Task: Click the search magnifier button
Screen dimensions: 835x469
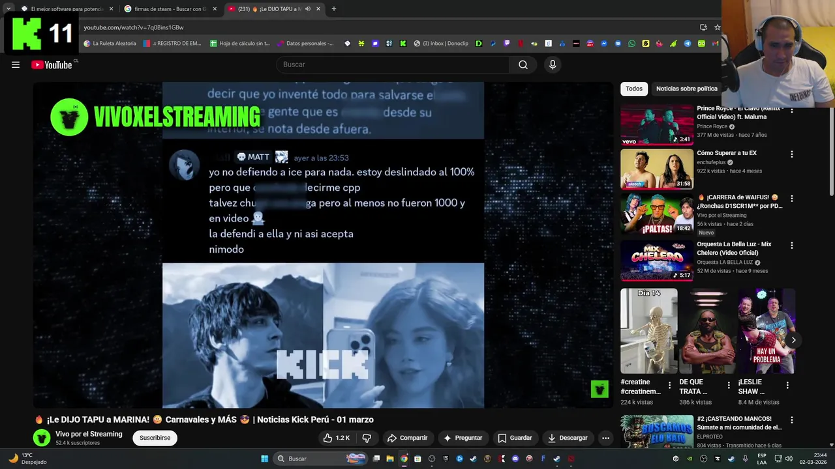Action: [x=523, y=64]
